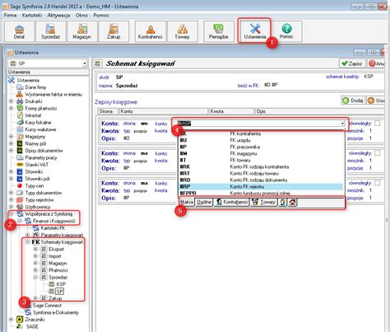Select the KSP schema tree item
Viewport: 390px width, 332px height.
61,284
